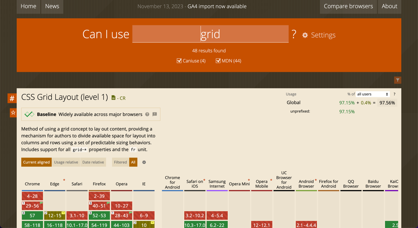Viewport: 418px width, 228px height.
Task: Uncheck the Caniuse (4) checkbox
Action: coord(179,61)
